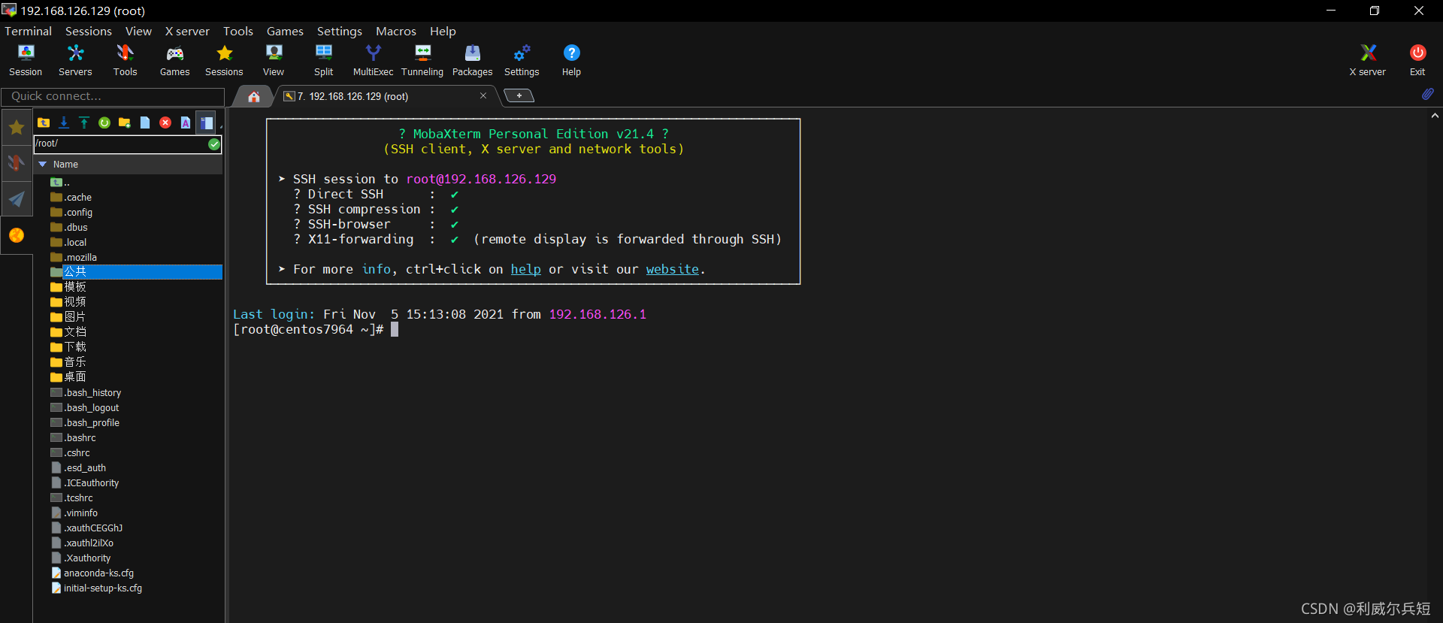Click the Session toolbar button
1443x623 pixels.
pos(26,59)
